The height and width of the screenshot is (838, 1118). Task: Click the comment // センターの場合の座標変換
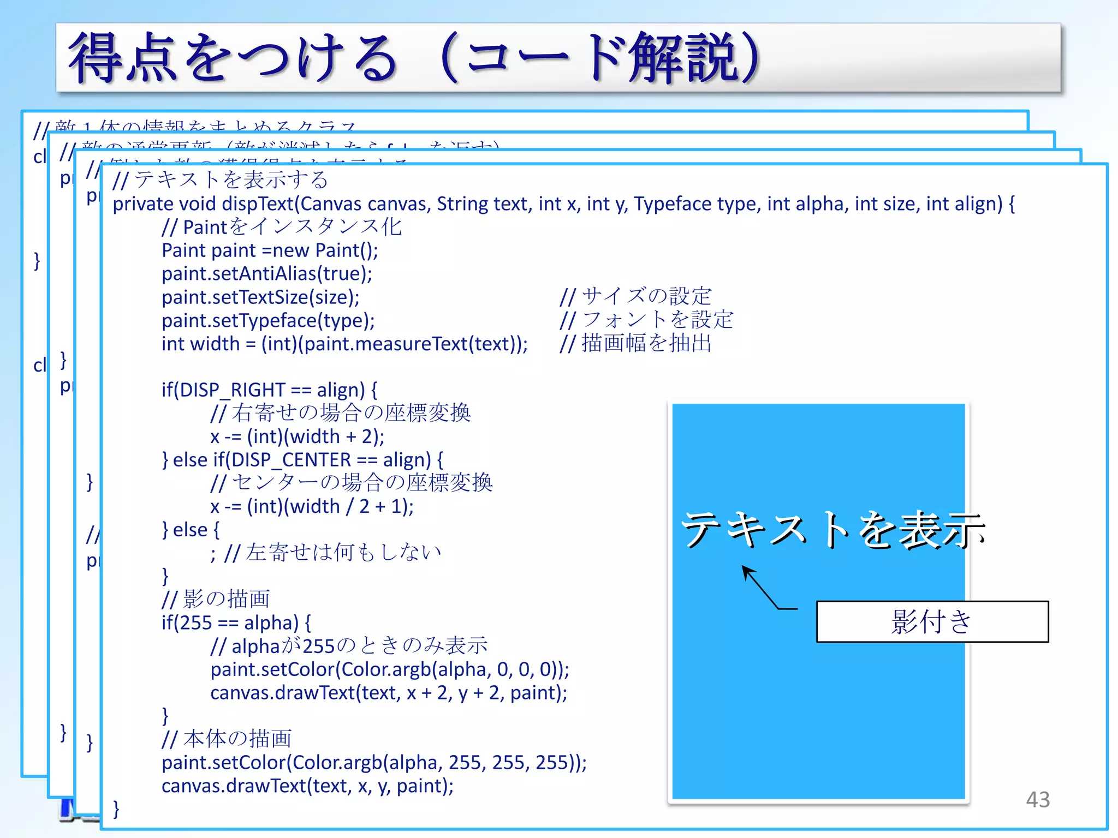click(352, 483)
